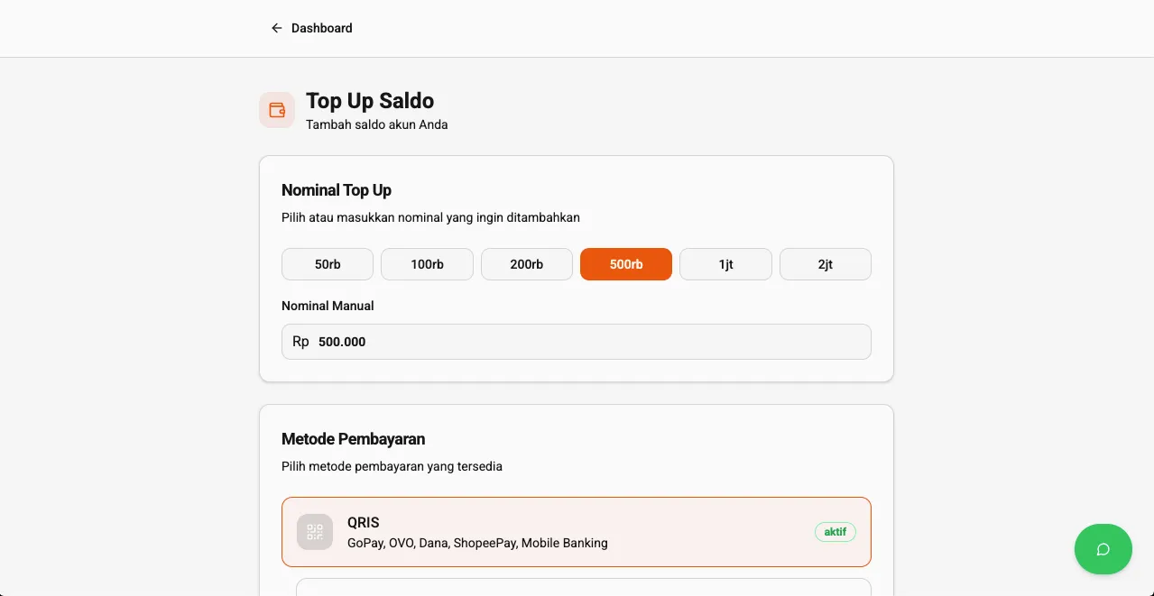Click the Top Up Saldo heading
Image resolution: width=1154 pixels, height=596 pixels.
[370, 101]
